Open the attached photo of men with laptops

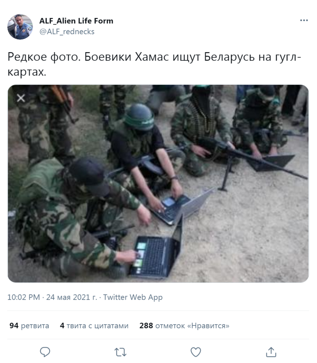click(x=158, y=184)
